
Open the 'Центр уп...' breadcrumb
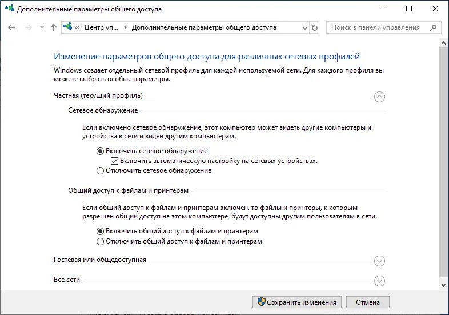click(101, 27)
